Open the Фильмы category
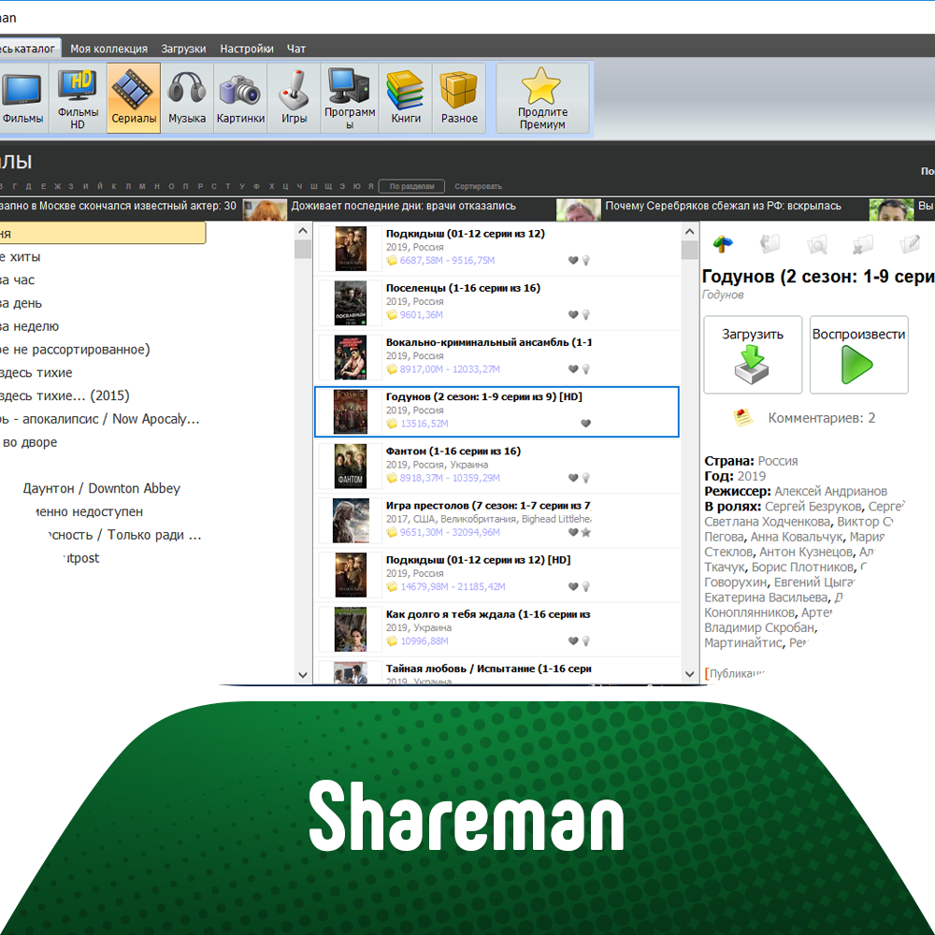The image size is (935, 935). coord(22,98)
